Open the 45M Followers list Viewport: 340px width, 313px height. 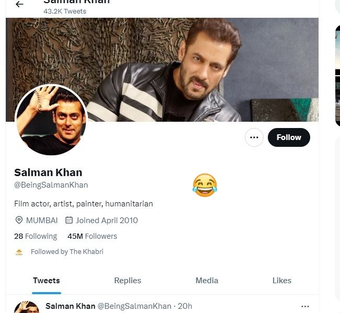click(92, 236)
